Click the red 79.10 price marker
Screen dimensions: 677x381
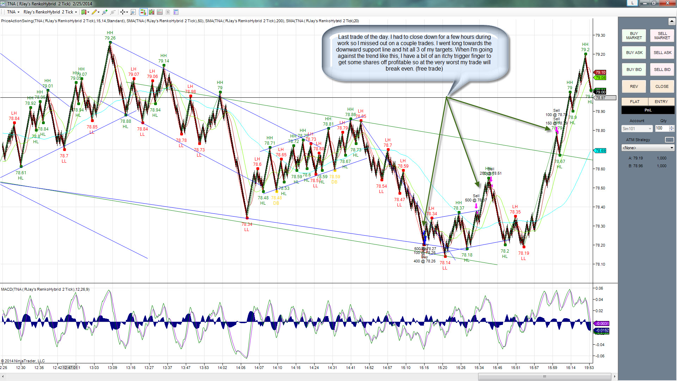[600, 72]
